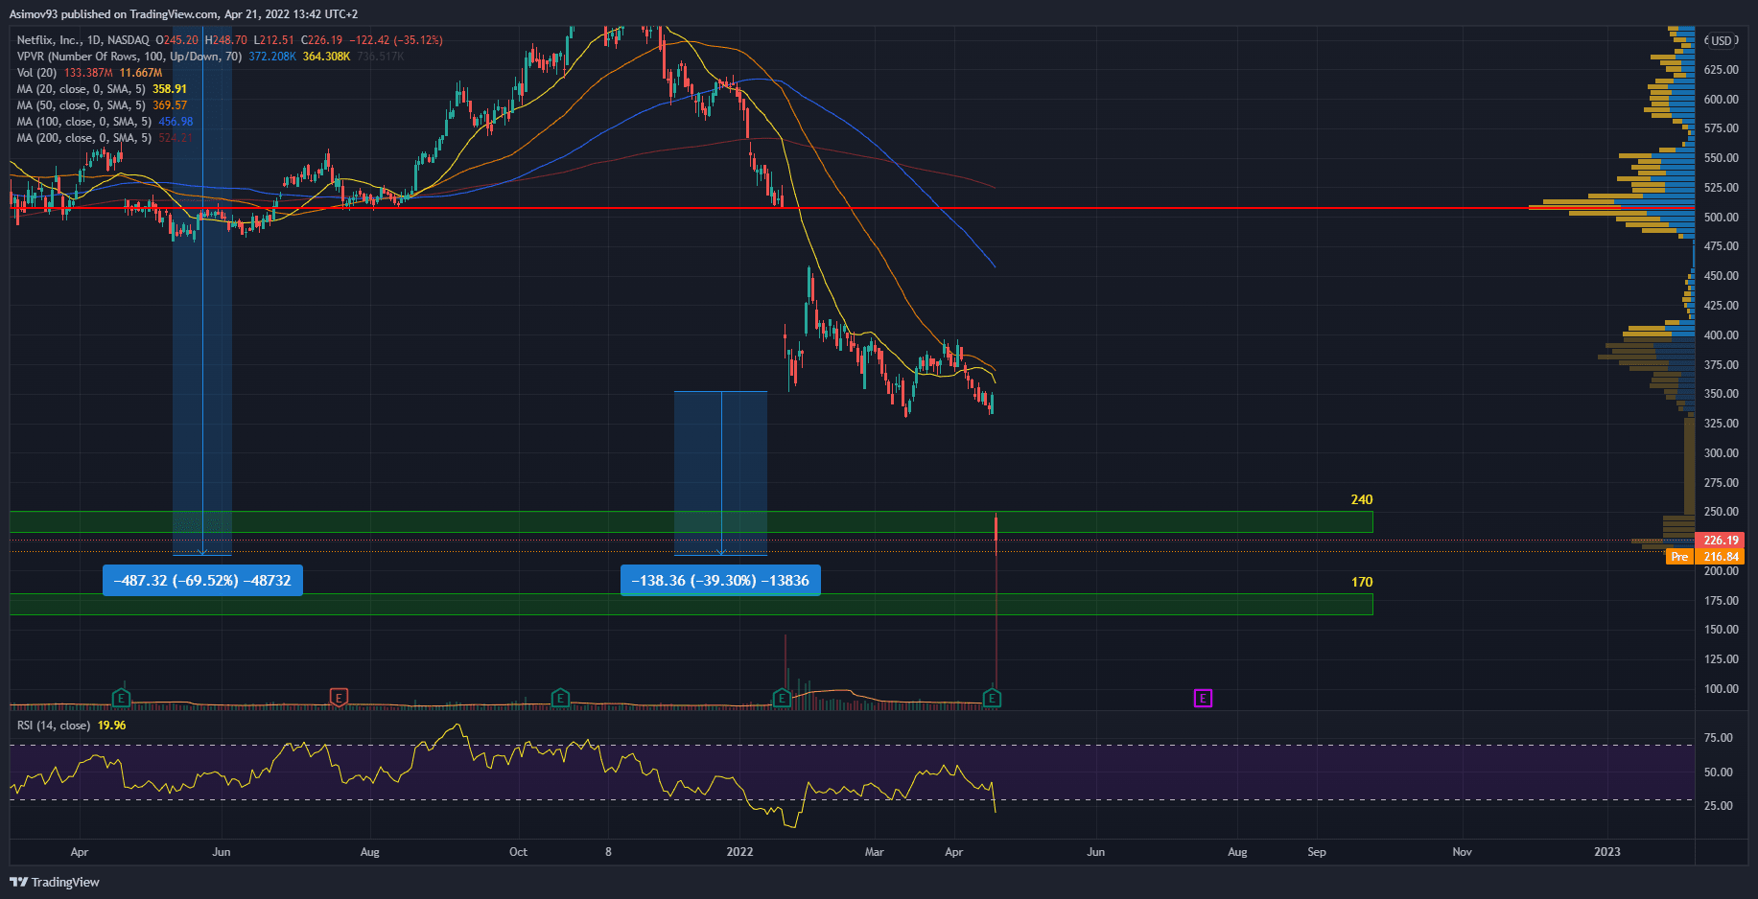Click the earnings marker below the latest candle
The width and height of the screenshot is (1758, 899).
click(x=992, y=698)
